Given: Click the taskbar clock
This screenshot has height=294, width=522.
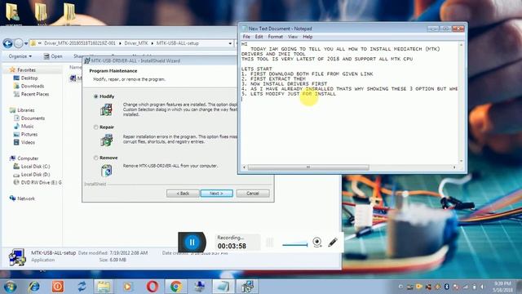Looking at the screenshot, I should click(502, 287).
